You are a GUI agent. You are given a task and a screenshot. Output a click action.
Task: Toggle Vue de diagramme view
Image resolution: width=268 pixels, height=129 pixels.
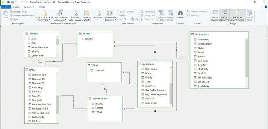click(x=224, y=16)
